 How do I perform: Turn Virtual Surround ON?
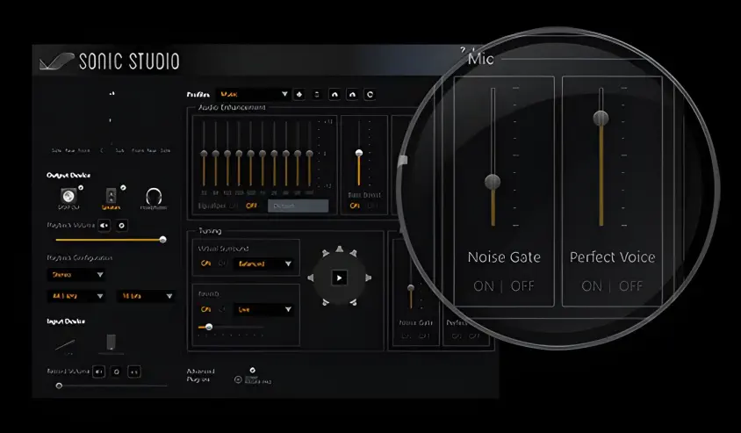pyautogui.click(x=206, y=263)
